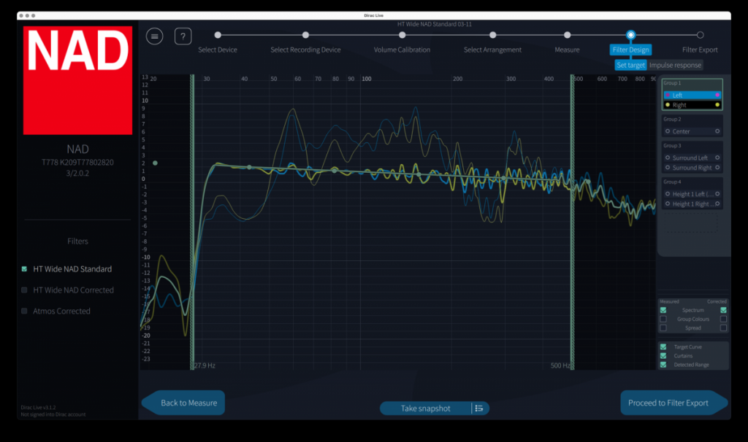Select the Set target tab
Viewport: 748px width, 442px height.
630,65
